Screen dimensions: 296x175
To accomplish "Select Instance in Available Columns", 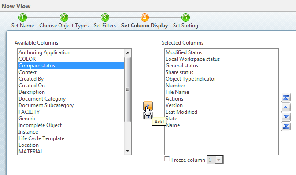I will 71,132.
